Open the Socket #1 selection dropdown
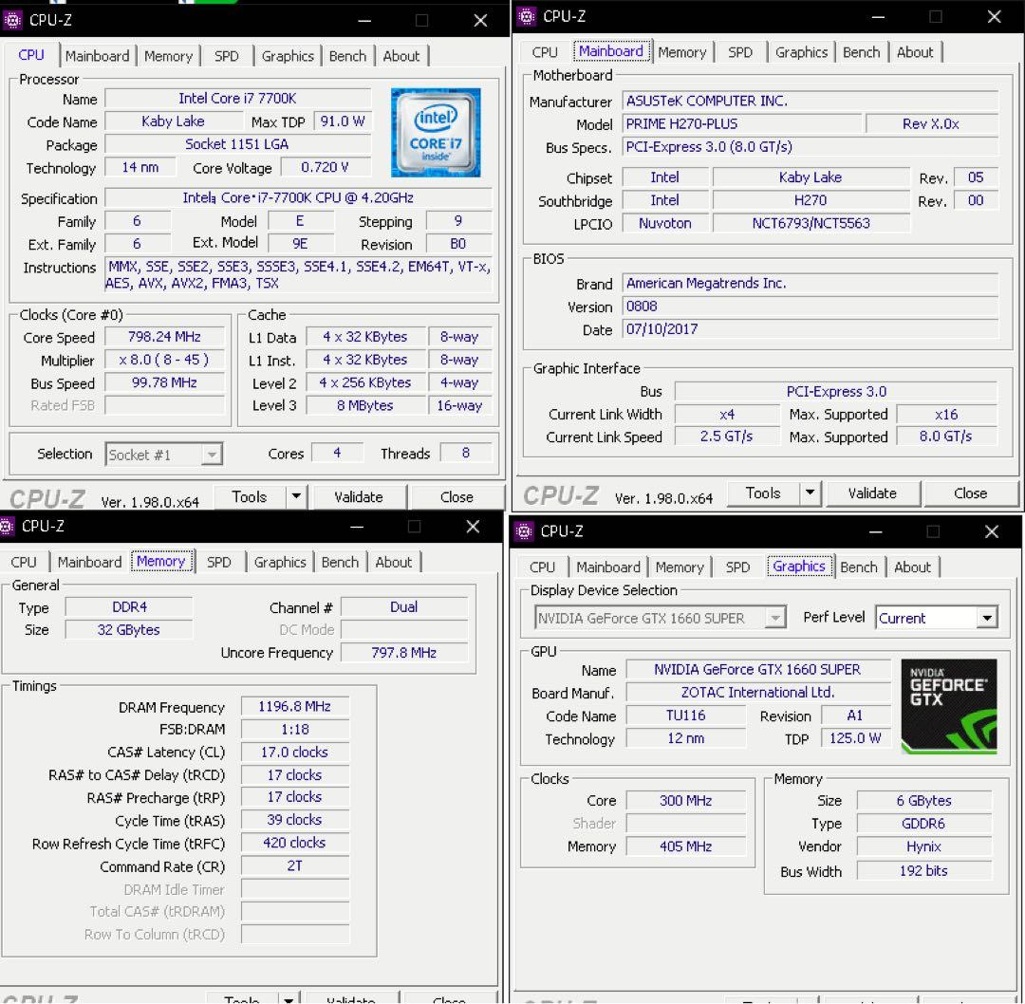 211,455
